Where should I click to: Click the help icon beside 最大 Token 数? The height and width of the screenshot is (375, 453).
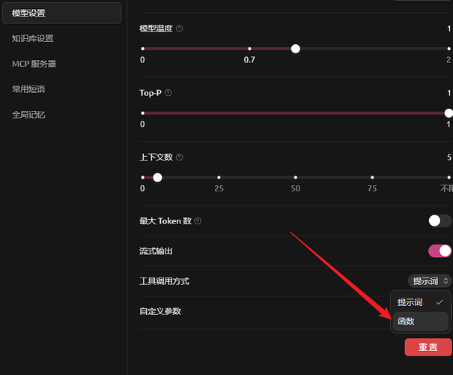tap(198, 221)
